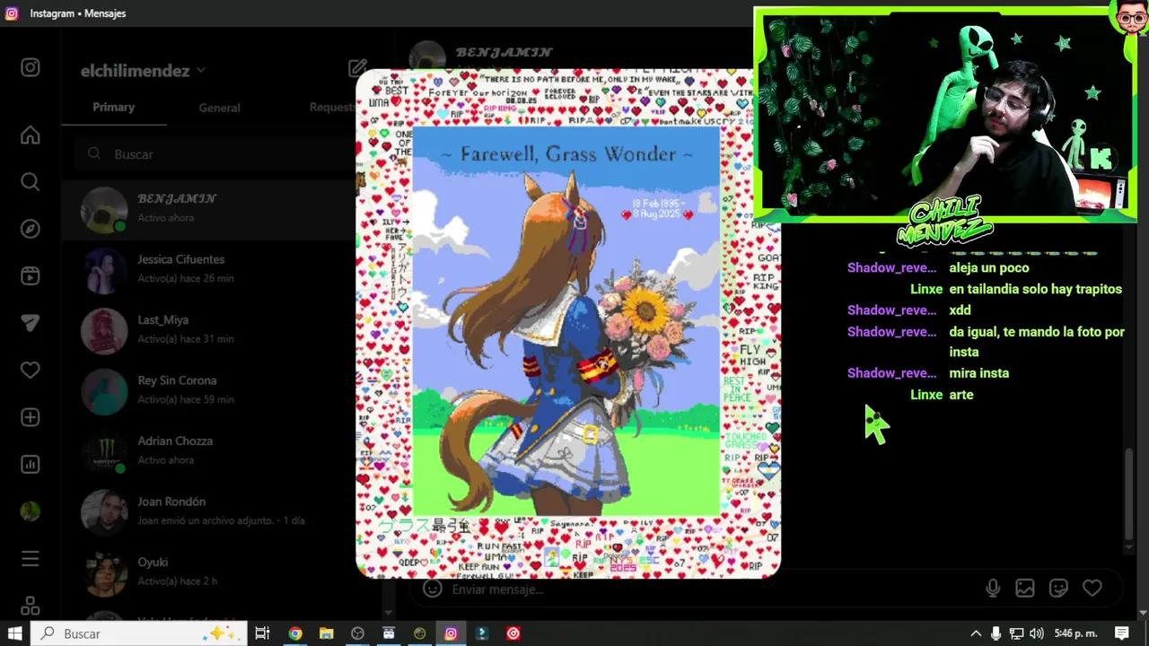Image resolution: width=1149 pixels, height=646 pixels.
Task: Go to the Home feed icon
Action: pos(31,135)
